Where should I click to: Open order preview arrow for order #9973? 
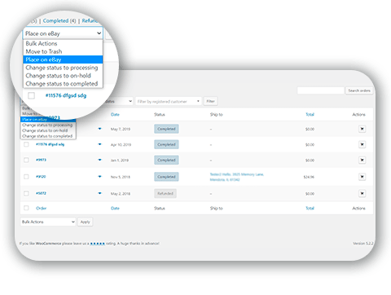[x=99, y=160]
